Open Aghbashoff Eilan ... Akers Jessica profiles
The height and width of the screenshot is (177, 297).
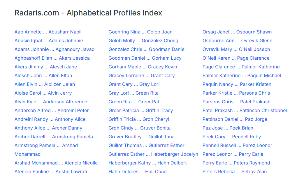coord(52,58)
